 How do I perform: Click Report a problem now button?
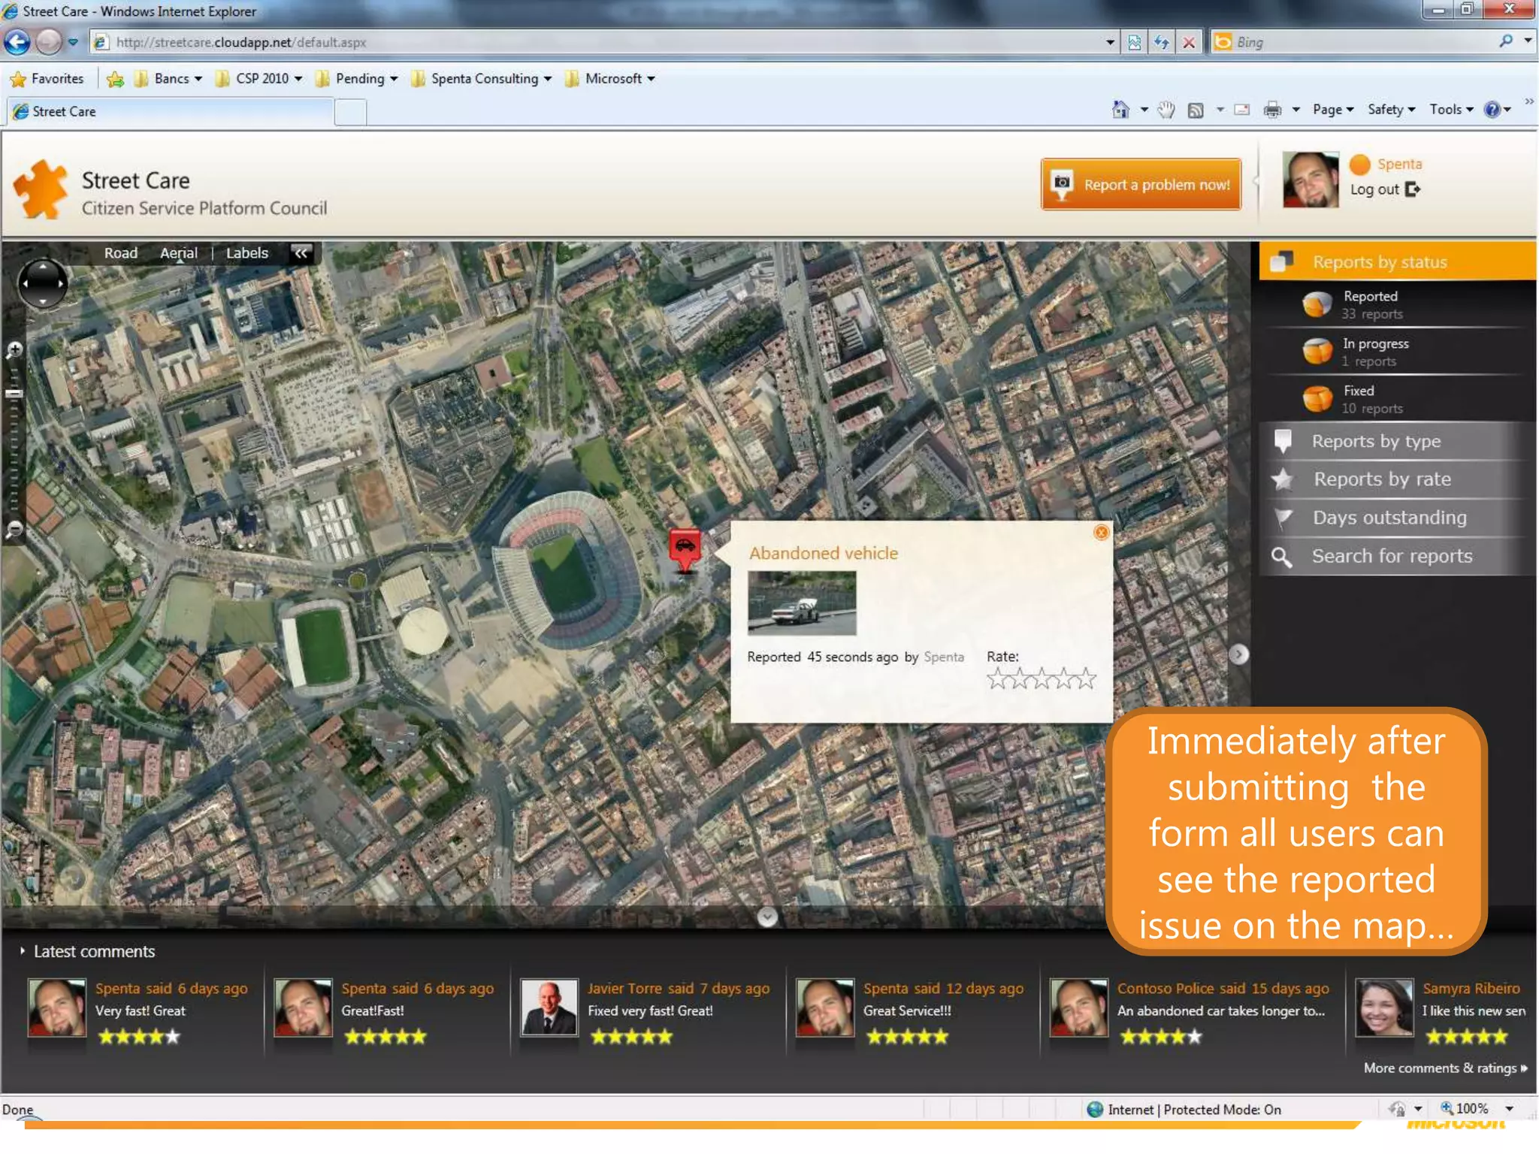click(x=1141, y=184)
